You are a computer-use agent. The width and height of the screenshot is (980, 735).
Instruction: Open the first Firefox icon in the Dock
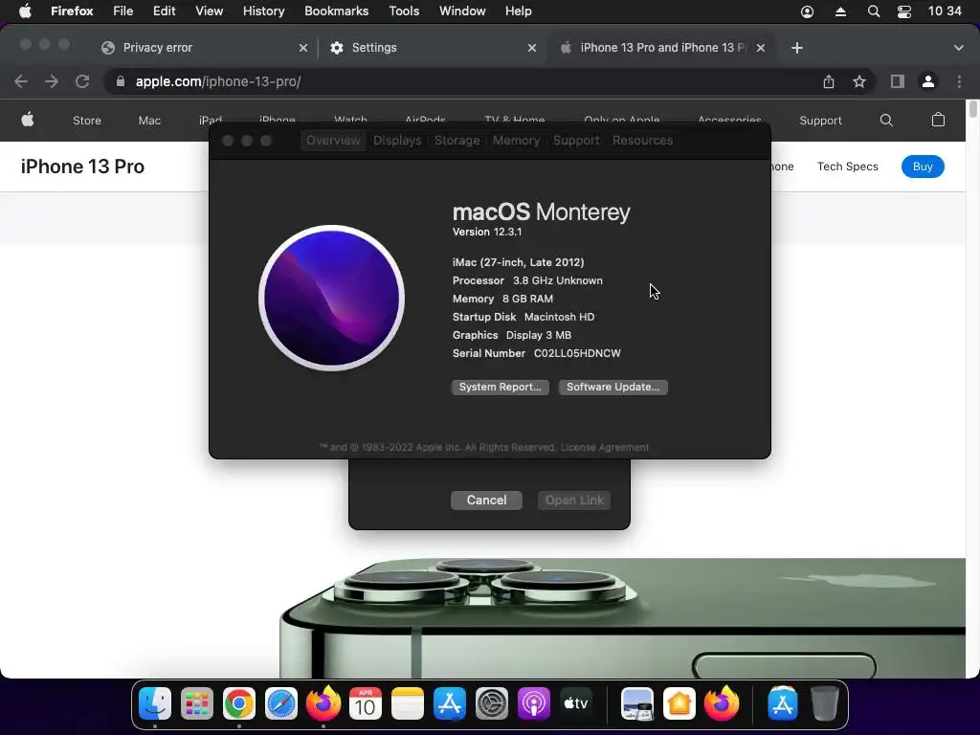(x=323, y=703)
